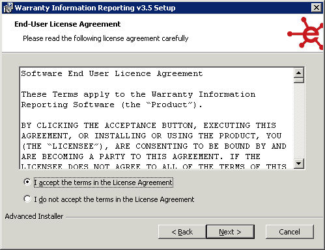Click the window title bar text
Viewport: 325px width, 250px height.
95,8
